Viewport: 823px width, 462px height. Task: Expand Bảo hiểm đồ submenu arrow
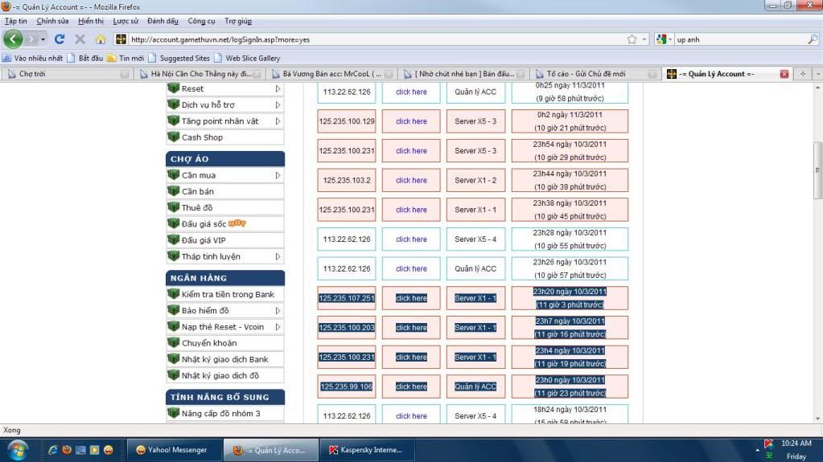(x=278, y=310)
